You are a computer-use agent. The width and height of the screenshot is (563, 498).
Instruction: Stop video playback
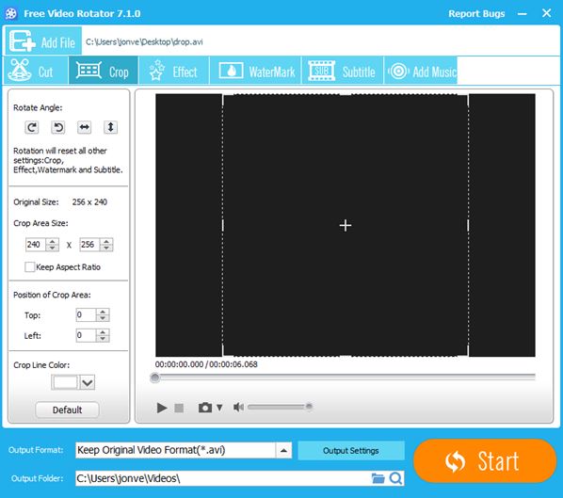[179, 408]
